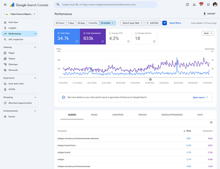Viewport: 220px width, 169px height.
Task: Open the property selector dropdown
Action: pos(19,14)
